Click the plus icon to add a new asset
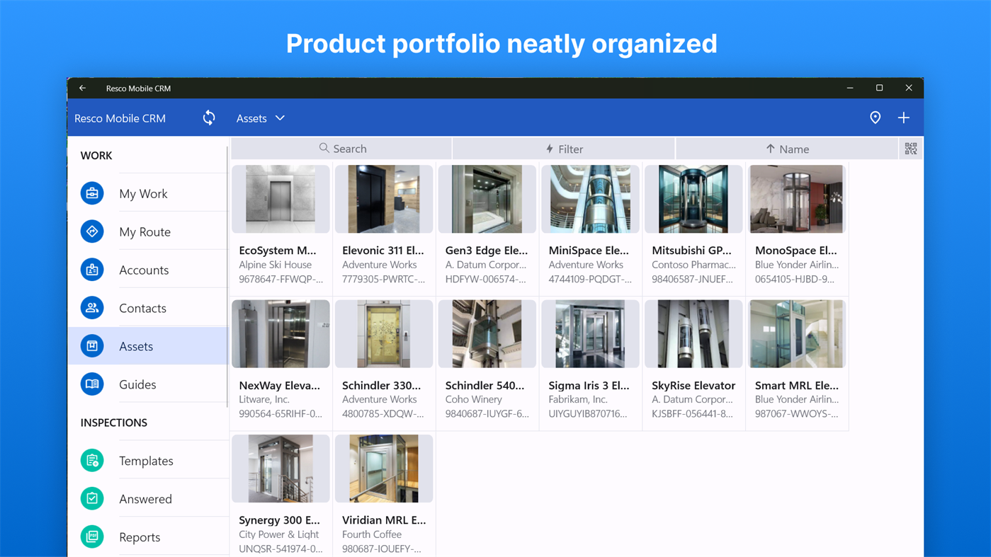Image resolution: width=991 pixels, height=557 pixels. (903, 117)
